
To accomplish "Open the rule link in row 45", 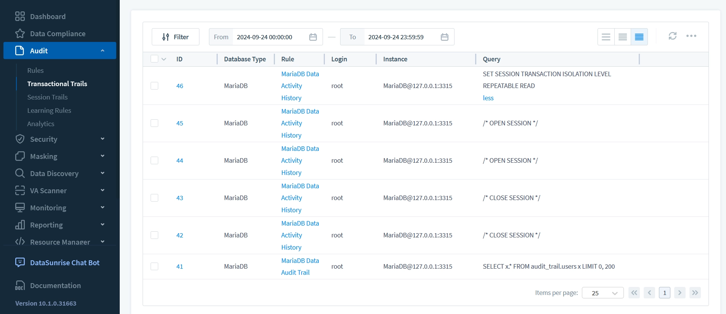I will (300, 123).
